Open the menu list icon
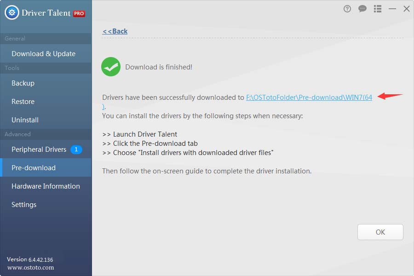Viewport: 414px width, 276px height. click(x=378, y=9)
